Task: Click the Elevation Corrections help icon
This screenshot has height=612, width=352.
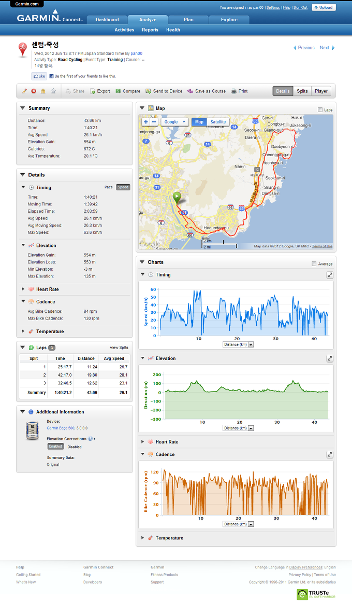Action: (91, 439)
